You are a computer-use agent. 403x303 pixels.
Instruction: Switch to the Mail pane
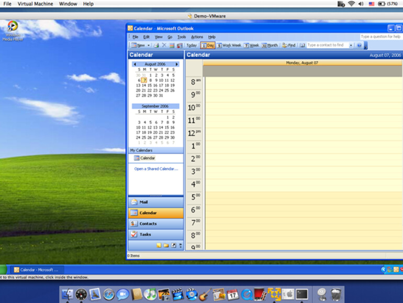[x=156, y=202]
